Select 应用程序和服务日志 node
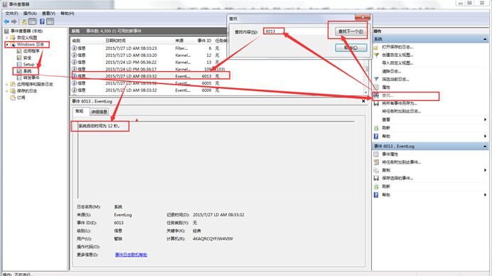 click(35, 84)
